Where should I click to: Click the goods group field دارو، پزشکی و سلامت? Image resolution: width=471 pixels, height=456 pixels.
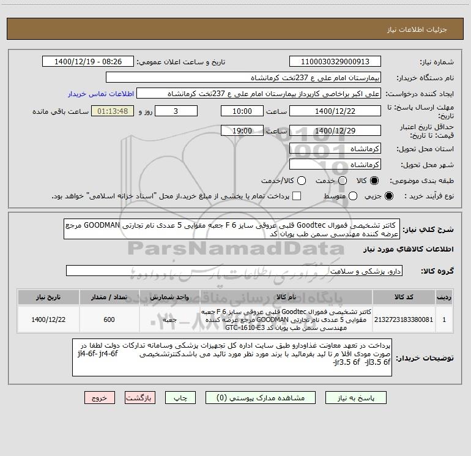tap(234, 271)
